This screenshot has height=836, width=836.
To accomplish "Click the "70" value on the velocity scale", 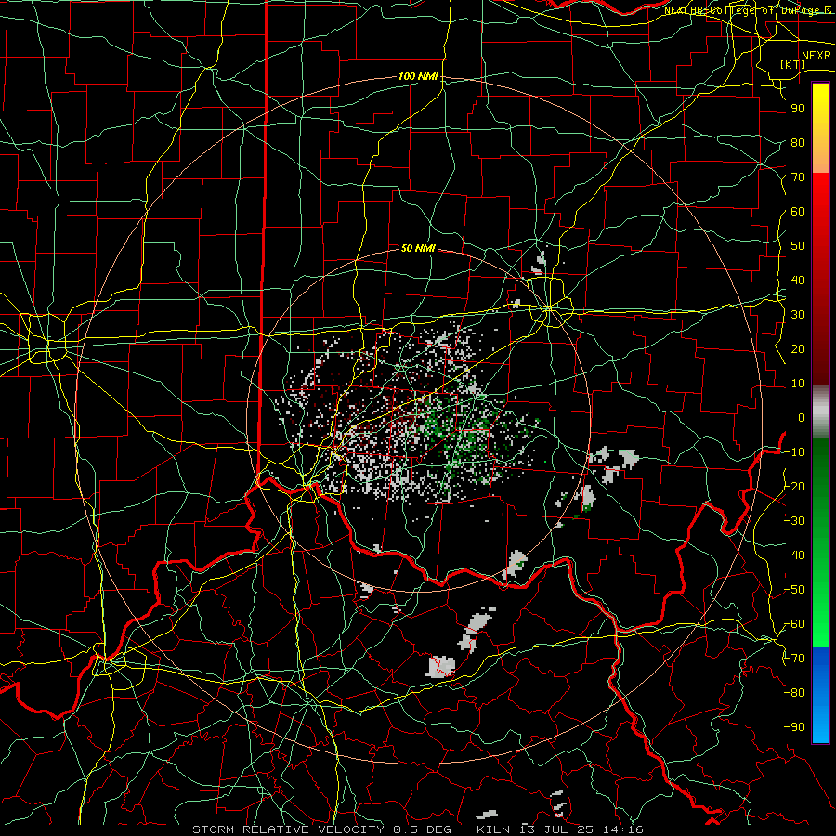I will pos(798,177).
